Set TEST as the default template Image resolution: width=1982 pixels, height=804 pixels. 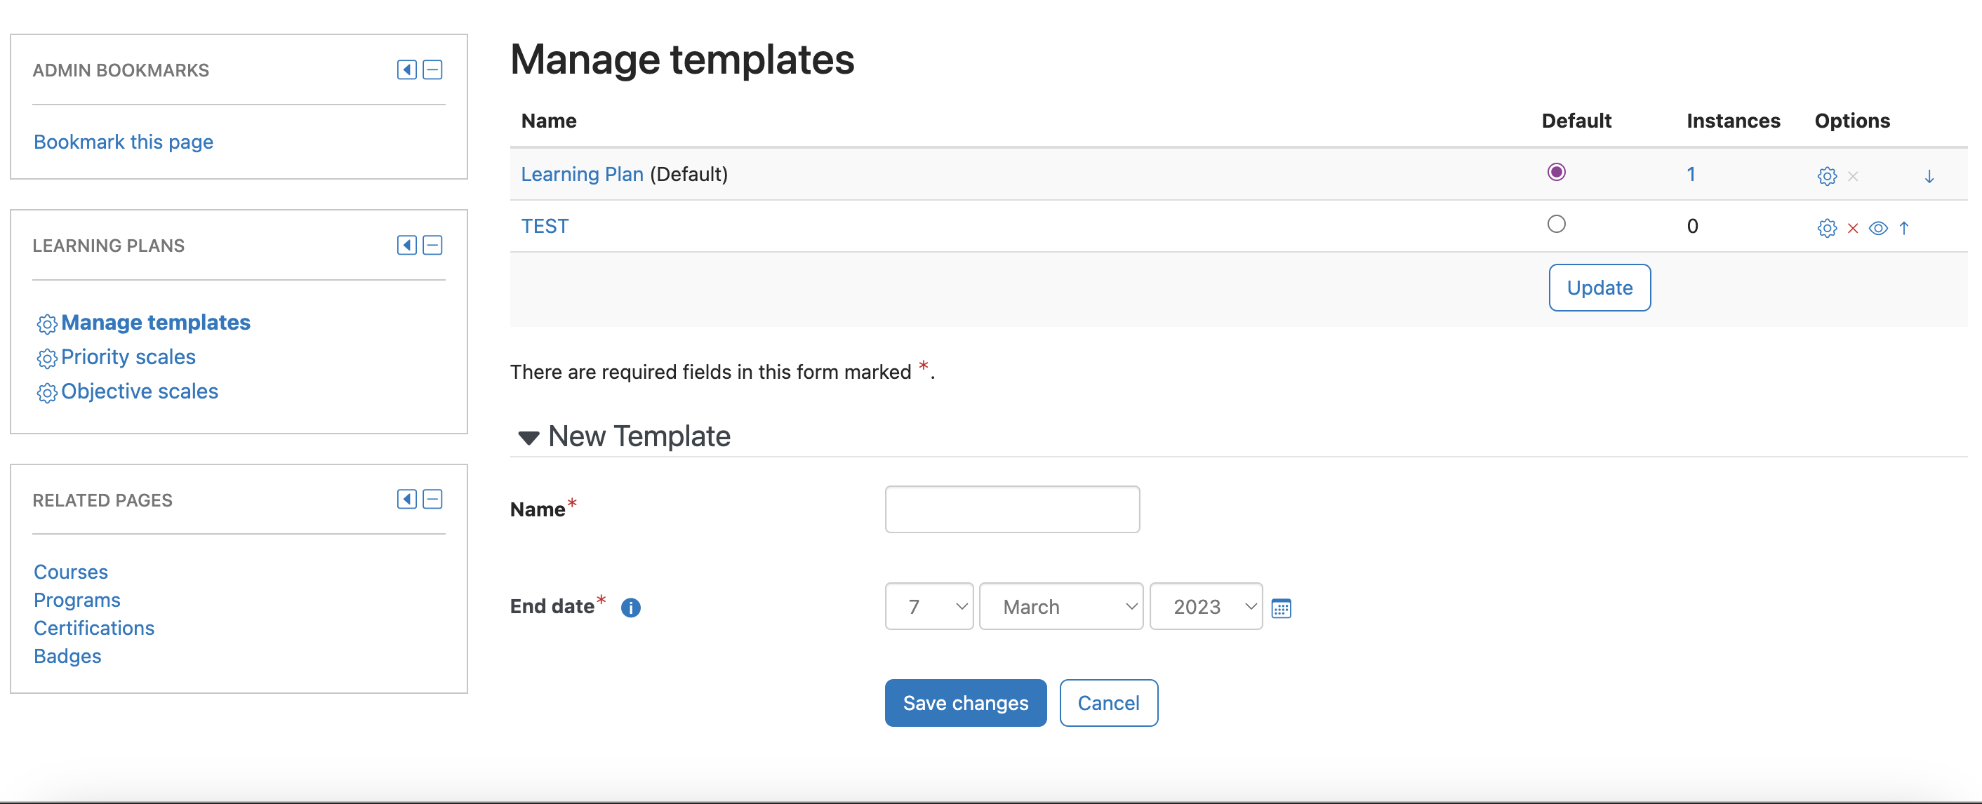[1556, 224]
